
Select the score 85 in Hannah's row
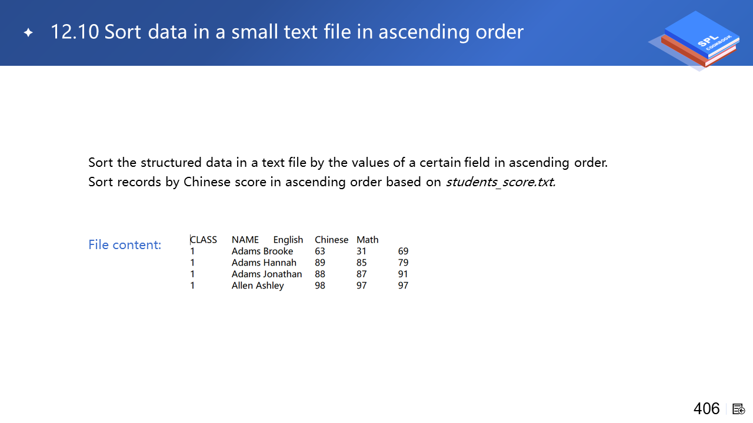pos(362,263)
